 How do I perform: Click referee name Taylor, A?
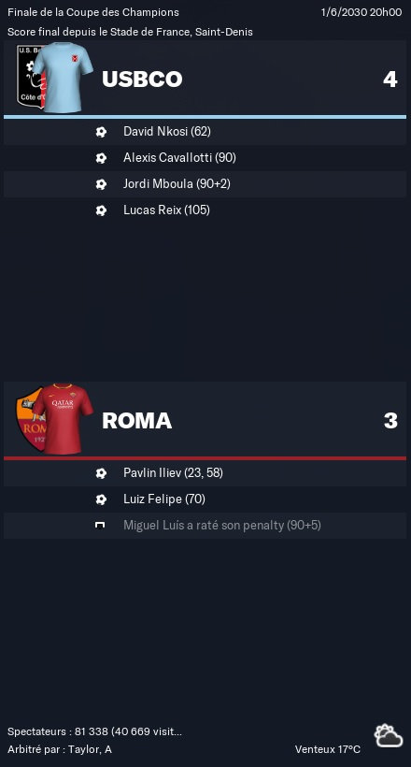(90, 749)
